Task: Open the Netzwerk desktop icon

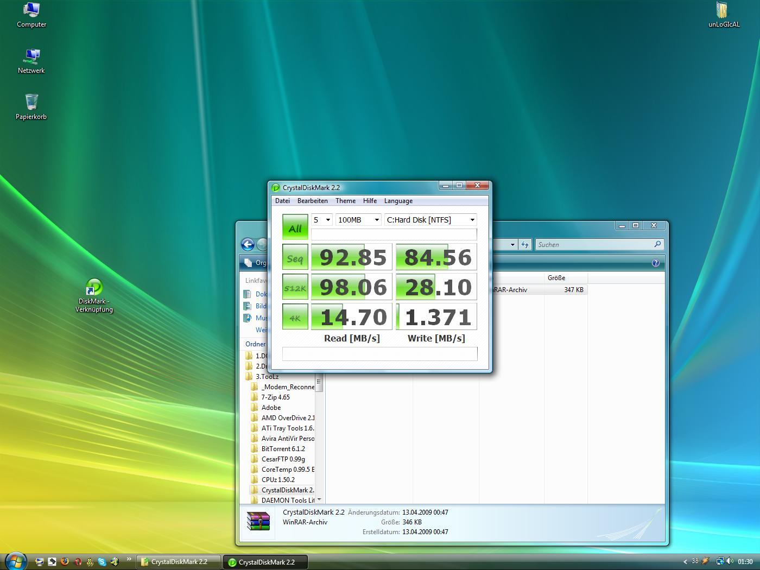Action: pyautogui.click(x=31, y=61)
